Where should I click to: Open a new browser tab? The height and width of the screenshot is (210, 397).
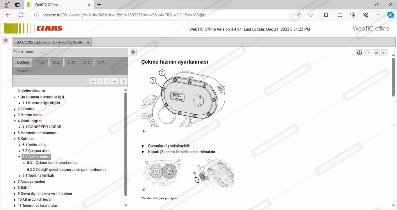[x=99, y=5]
